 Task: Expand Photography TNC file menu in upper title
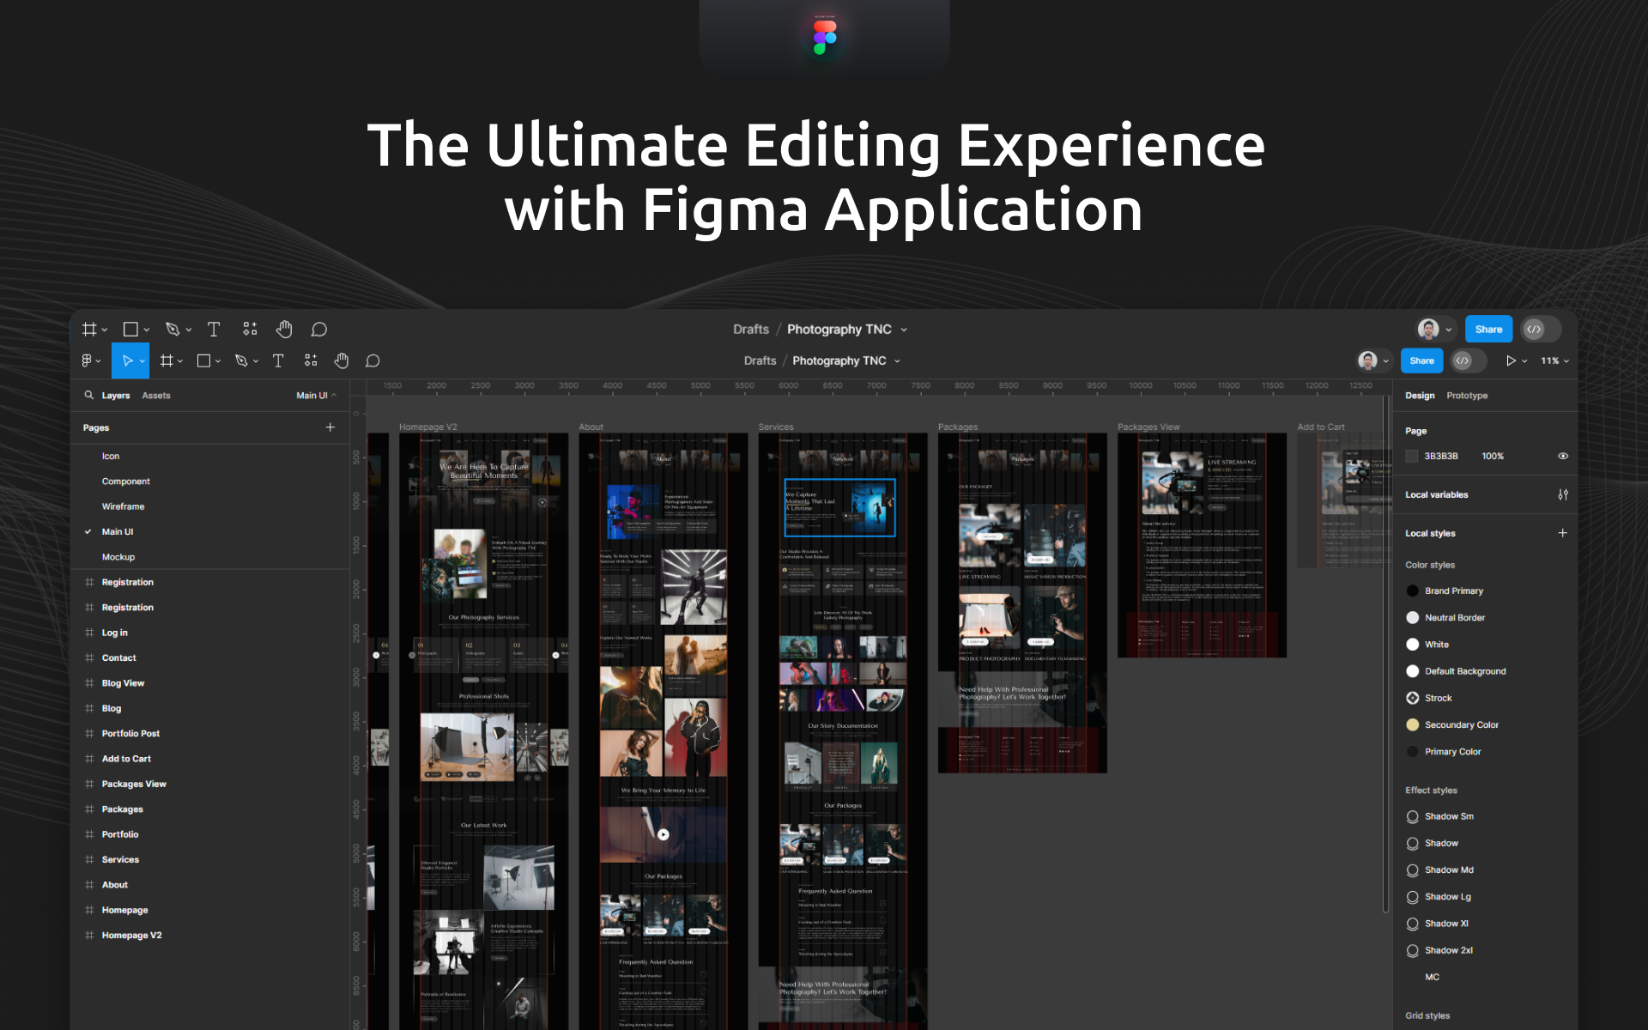click(x=904, y=330)
